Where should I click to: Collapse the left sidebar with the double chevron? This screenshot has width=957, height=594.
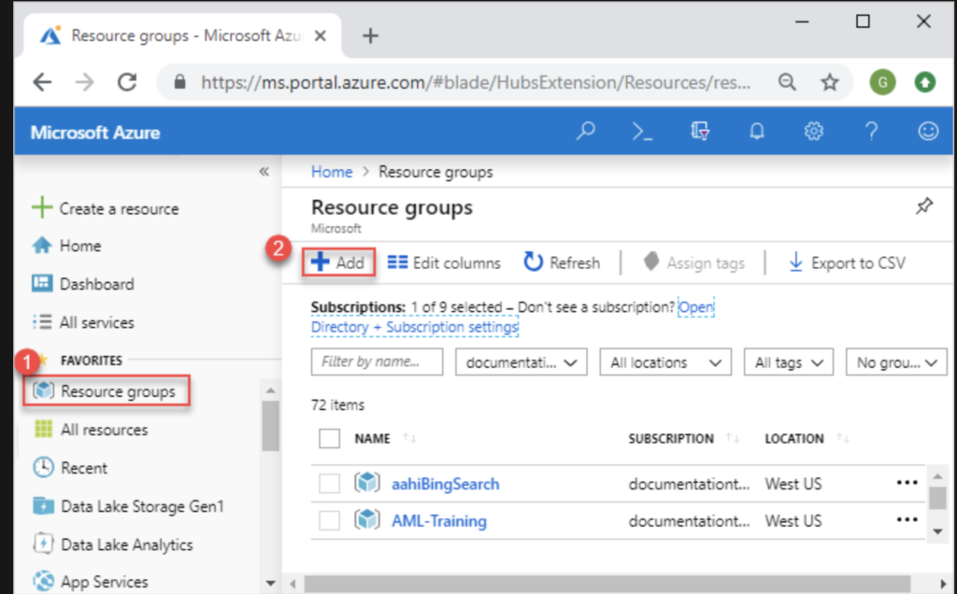(x=264, y=172)
